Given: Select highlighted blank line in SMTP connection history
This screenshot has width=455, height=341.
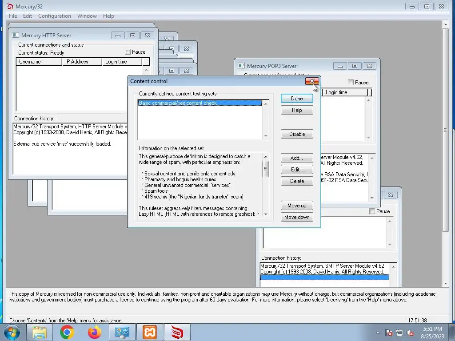Looking at the screenshot, I should 324,278.
